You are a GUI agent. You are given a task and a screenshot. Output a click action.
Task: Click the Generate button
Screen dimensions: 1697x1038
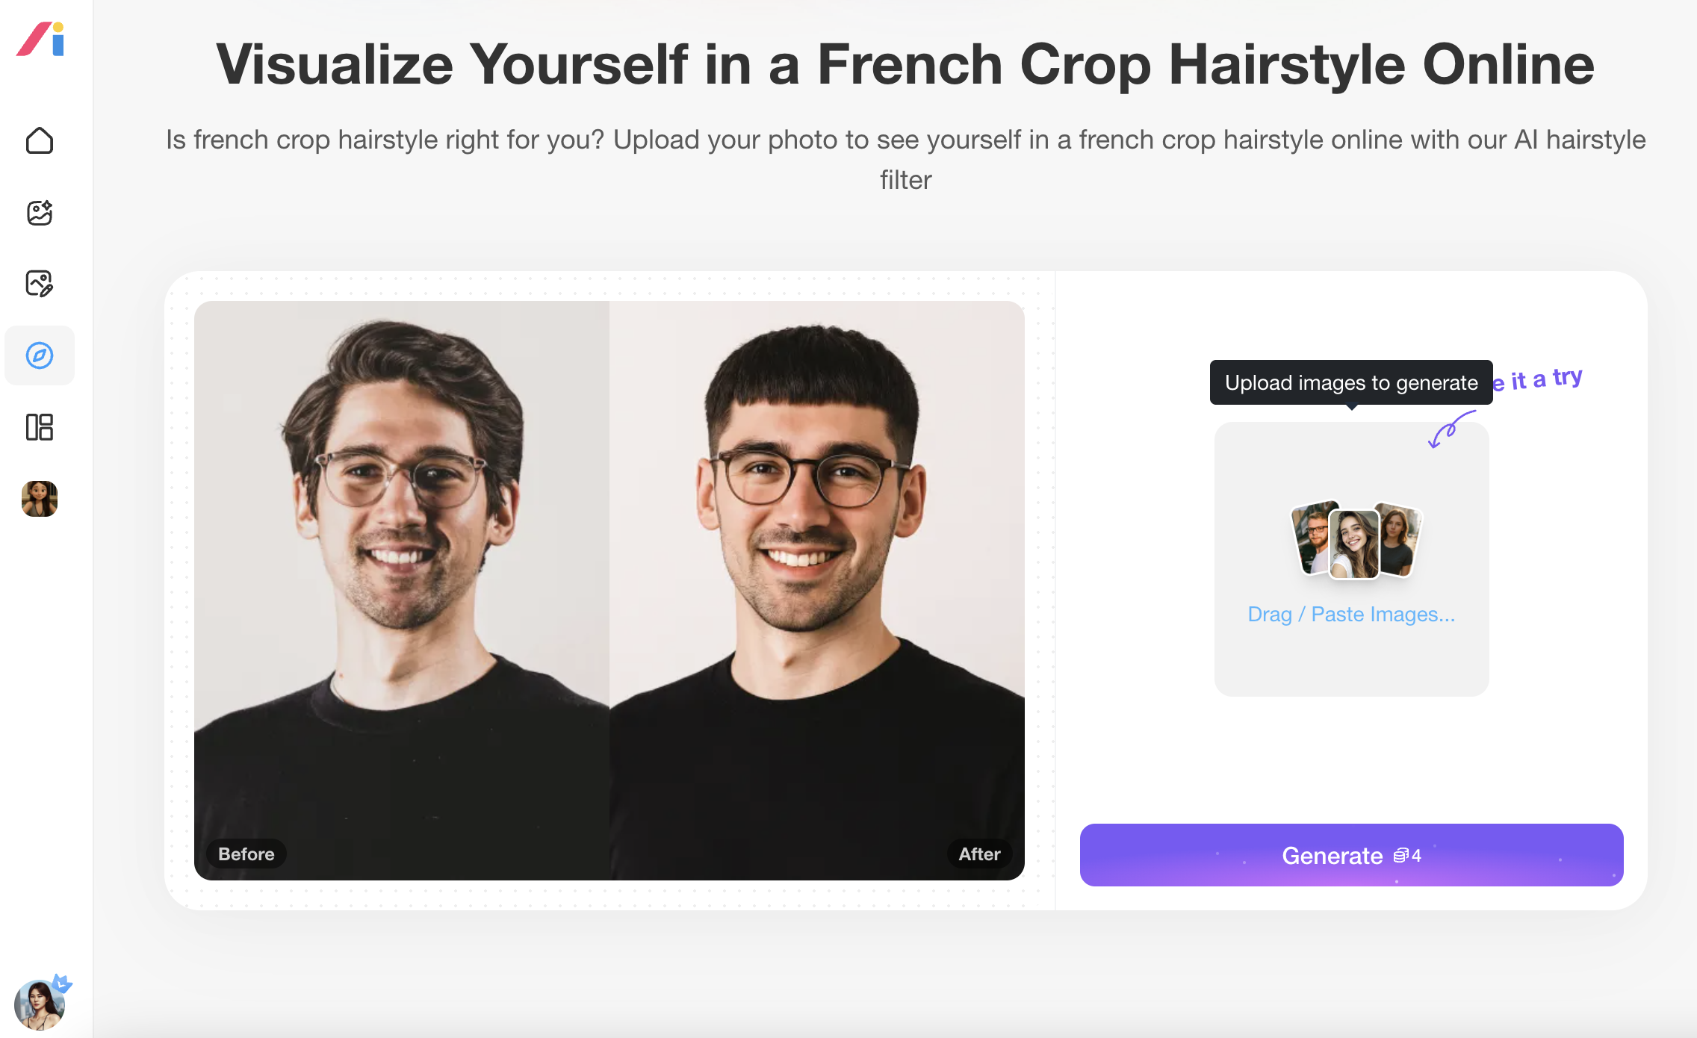click(x=1351, y=855)
